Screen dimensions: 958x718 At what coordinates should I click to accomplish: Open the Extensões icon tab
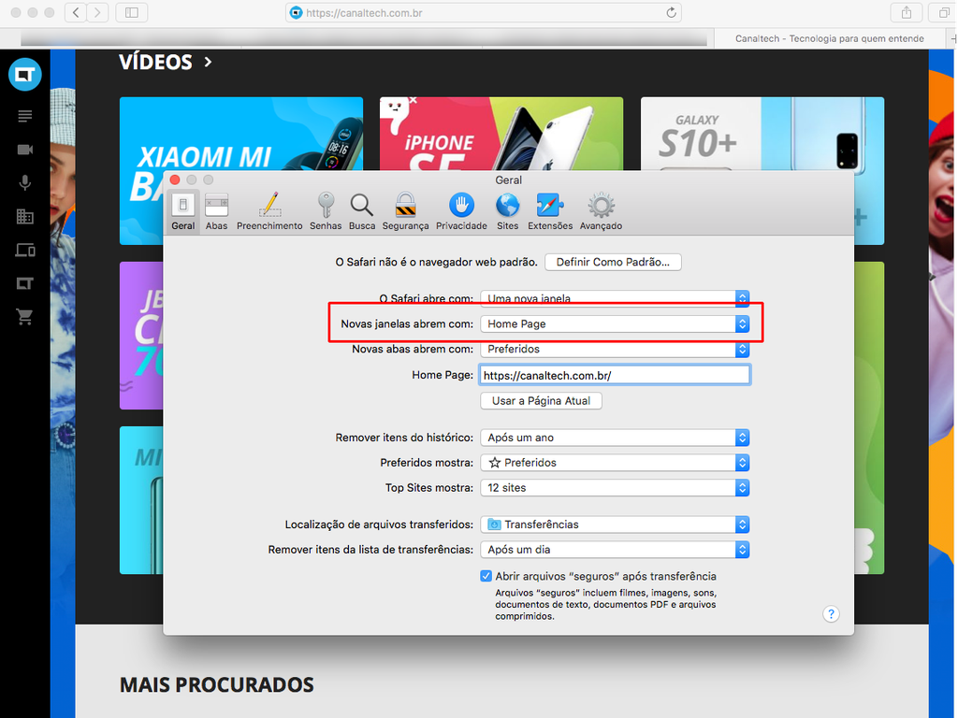click(550, 211)
